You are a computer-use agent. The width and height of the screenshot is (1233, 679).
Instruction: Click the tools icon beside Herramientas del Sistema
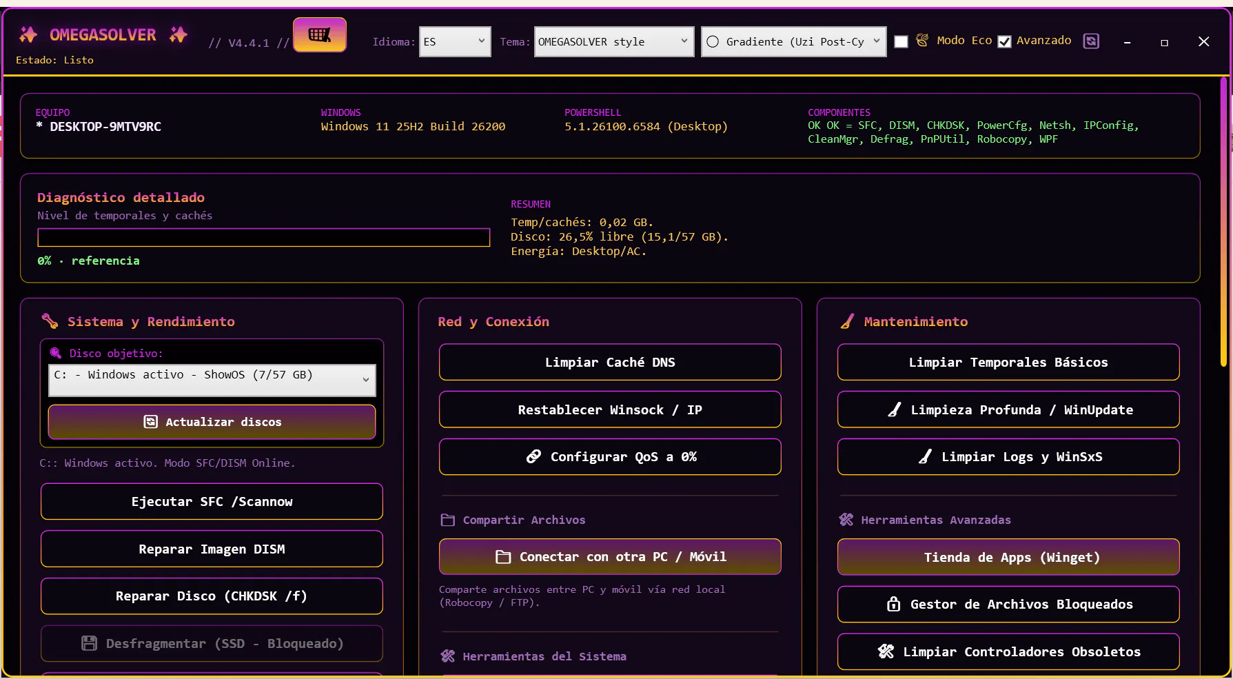448,656
